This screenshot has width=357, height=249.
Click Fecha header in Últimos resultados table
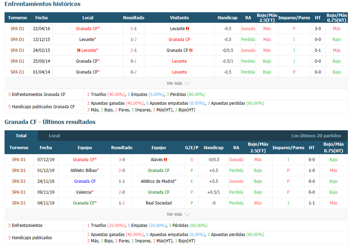[x=46, y=148]
